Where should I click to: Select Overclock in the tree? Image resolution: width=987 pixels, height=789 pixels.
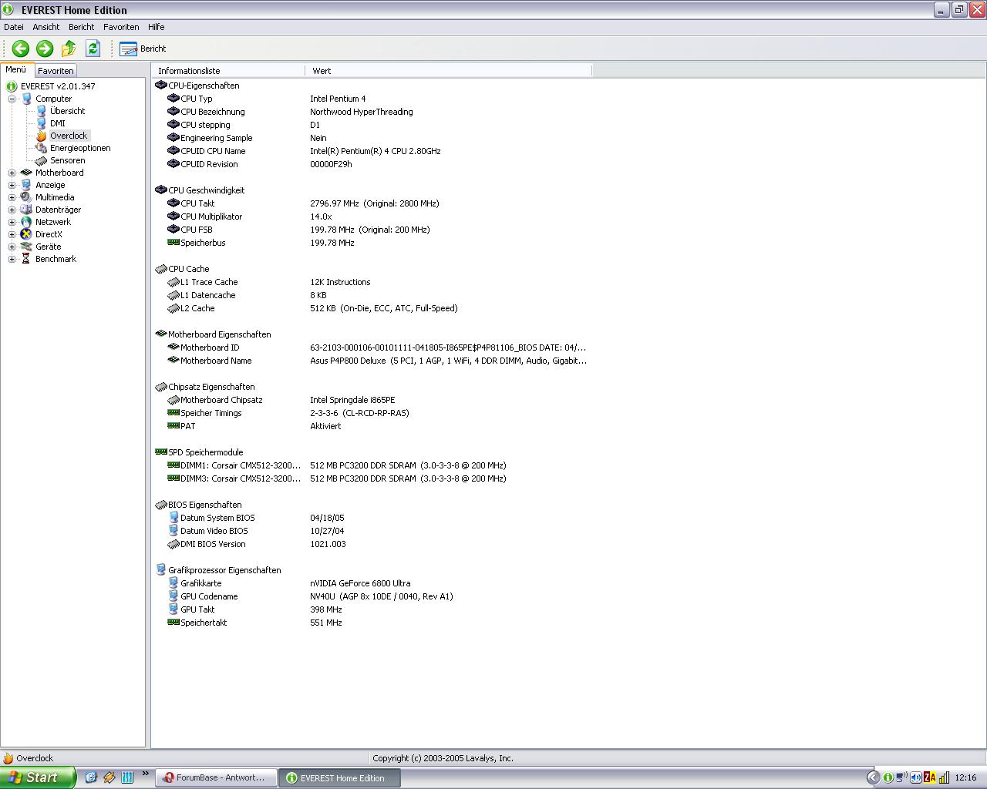69,136
